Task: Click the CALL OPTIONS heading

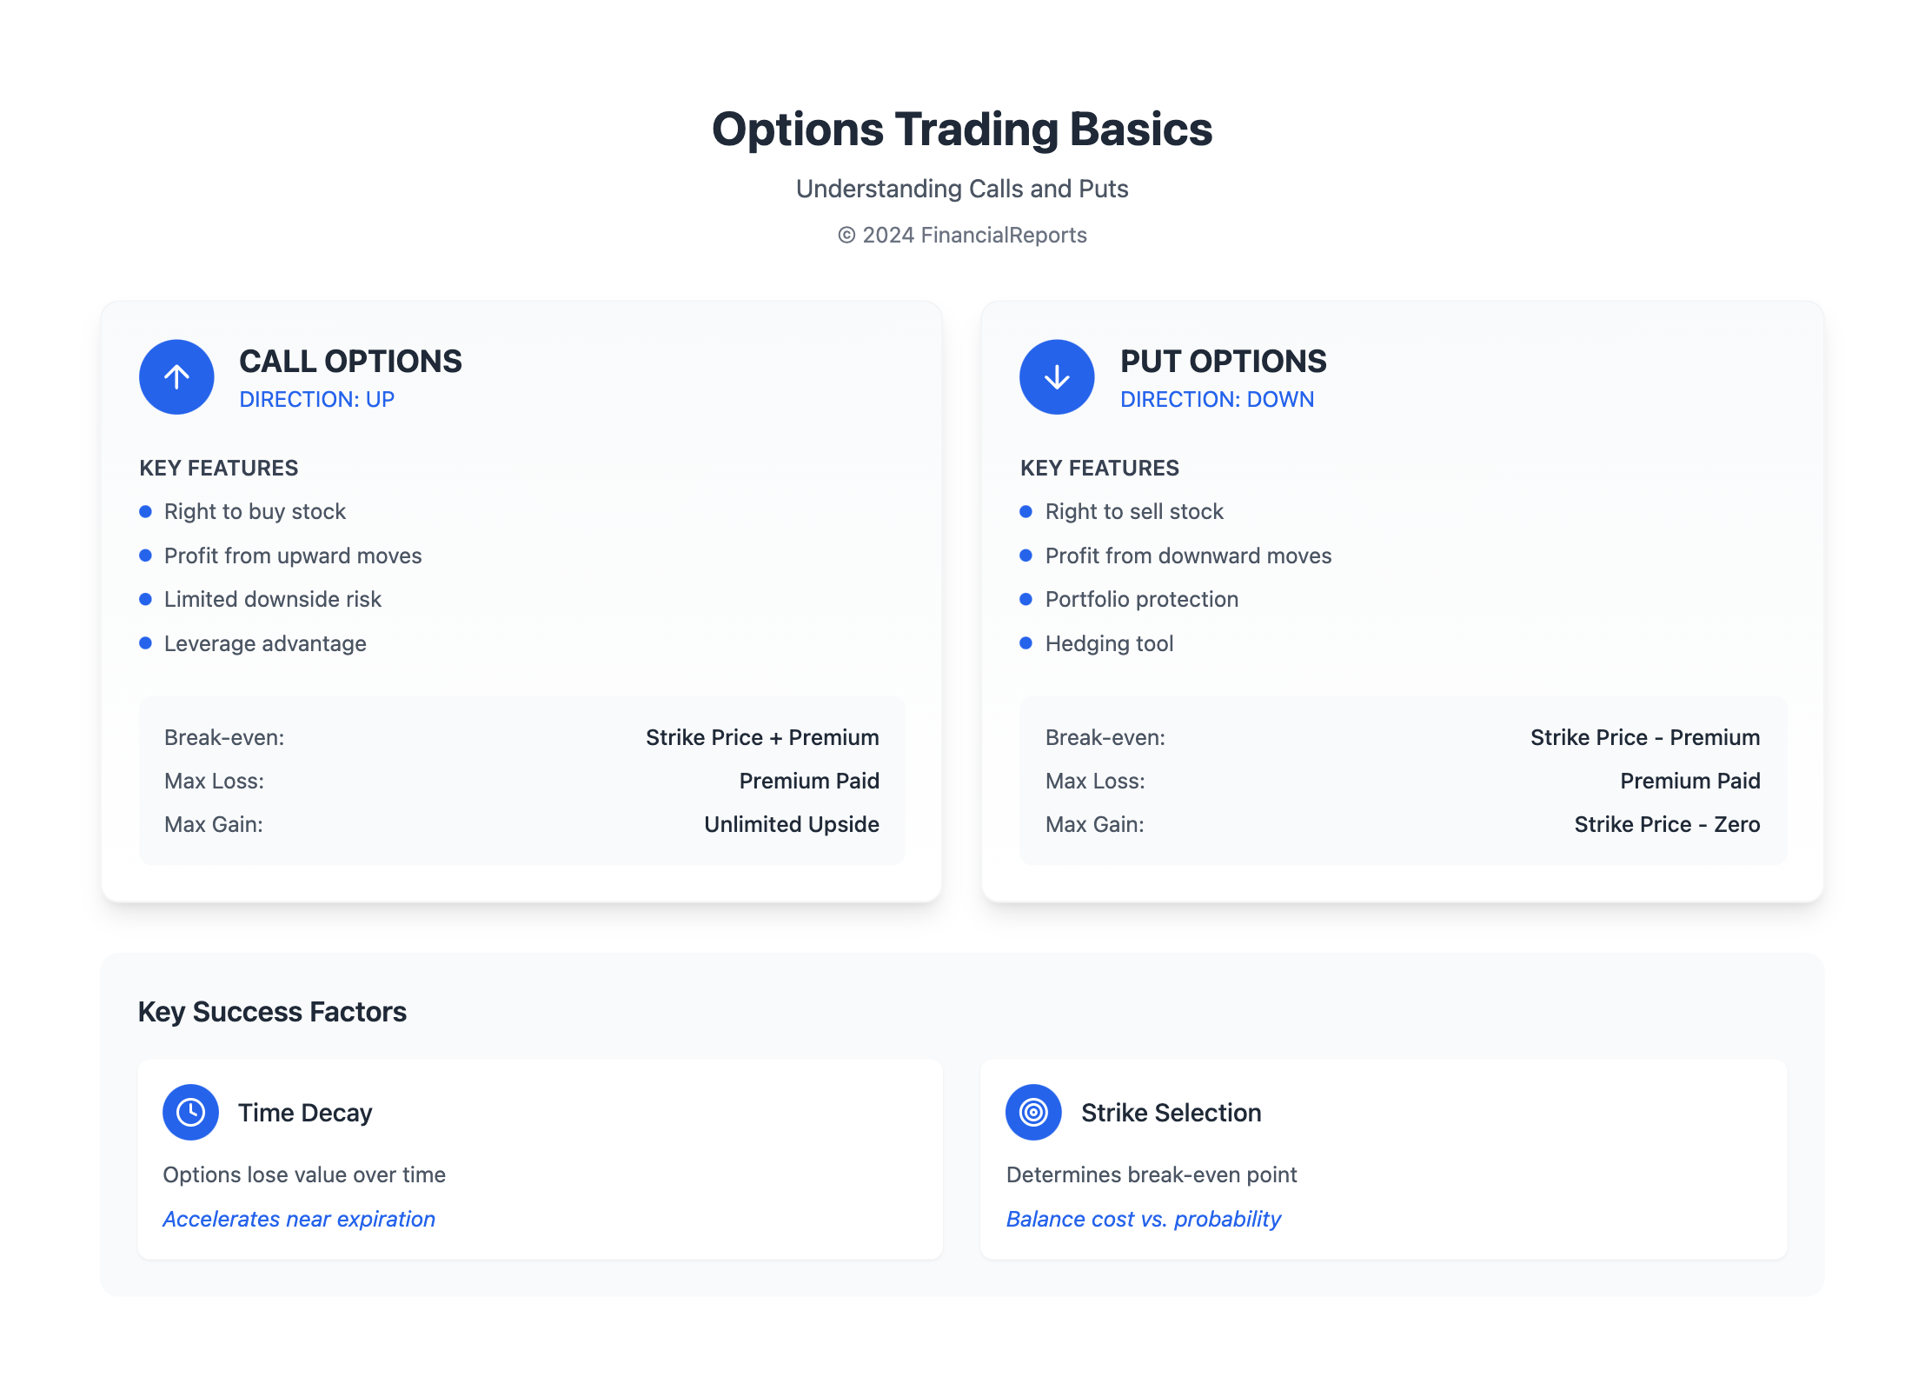Action: click(350, 362)
